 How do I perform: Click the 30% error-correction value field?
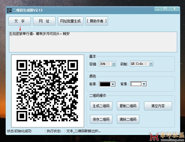[x=105, y=64]
